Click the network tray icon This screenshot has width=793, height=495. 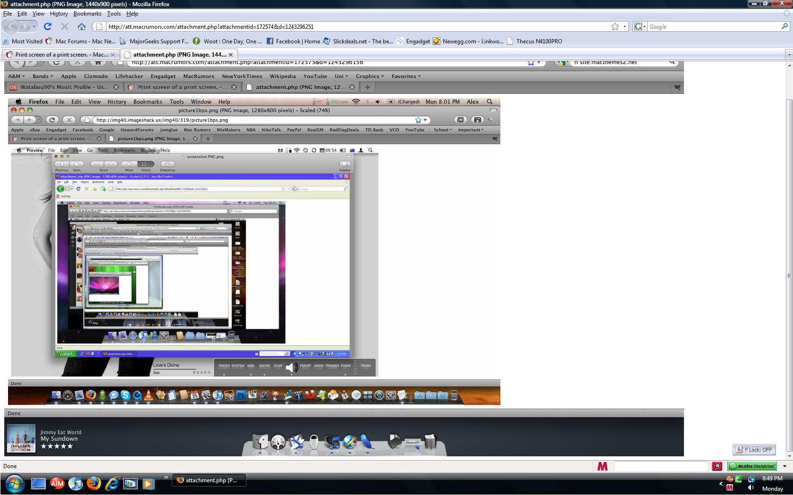751,479
